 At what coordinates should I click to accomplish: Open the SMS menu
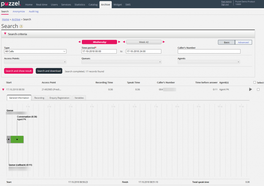[128, 4]
